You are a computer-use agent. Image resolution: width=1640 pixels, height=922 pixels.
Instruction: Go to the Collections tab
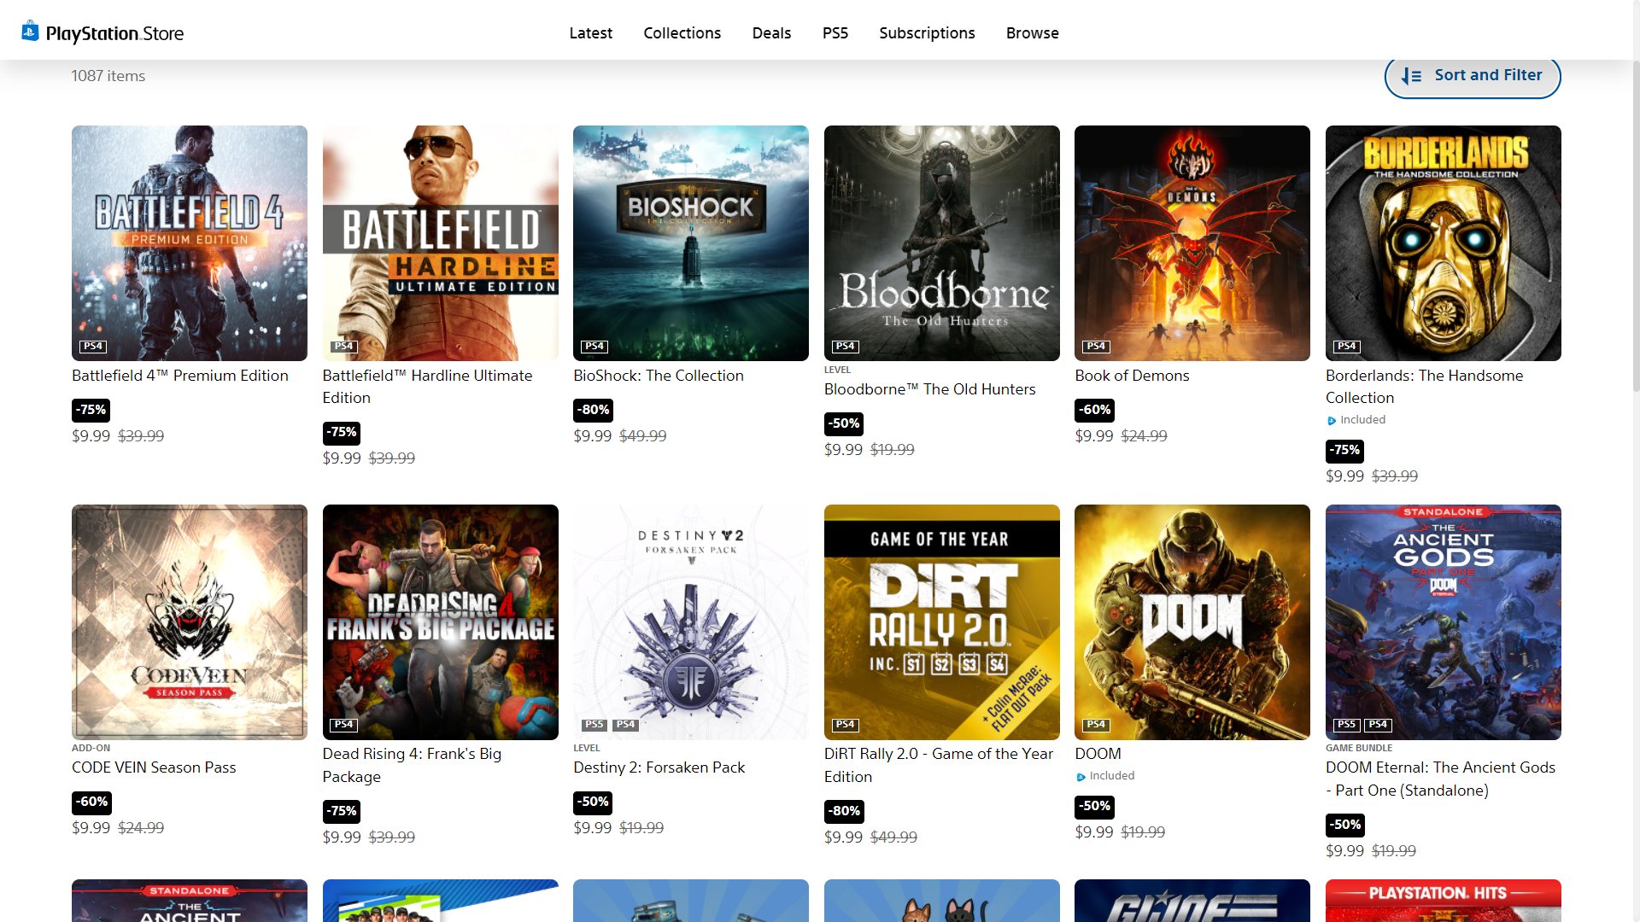[x=682, y=33]
